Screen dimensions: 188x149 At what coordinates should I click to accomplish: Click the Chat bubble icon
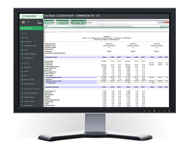[x=22, y=50]
